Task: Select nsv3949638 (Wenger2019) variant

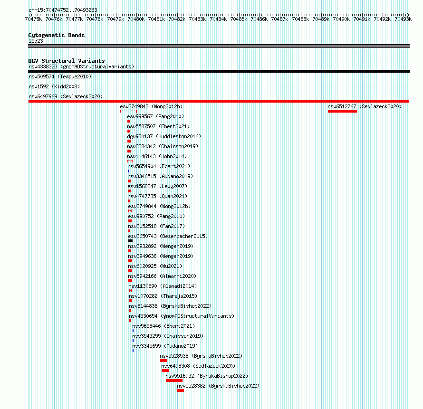Action: pyautogui.click(x=161, y=256)
